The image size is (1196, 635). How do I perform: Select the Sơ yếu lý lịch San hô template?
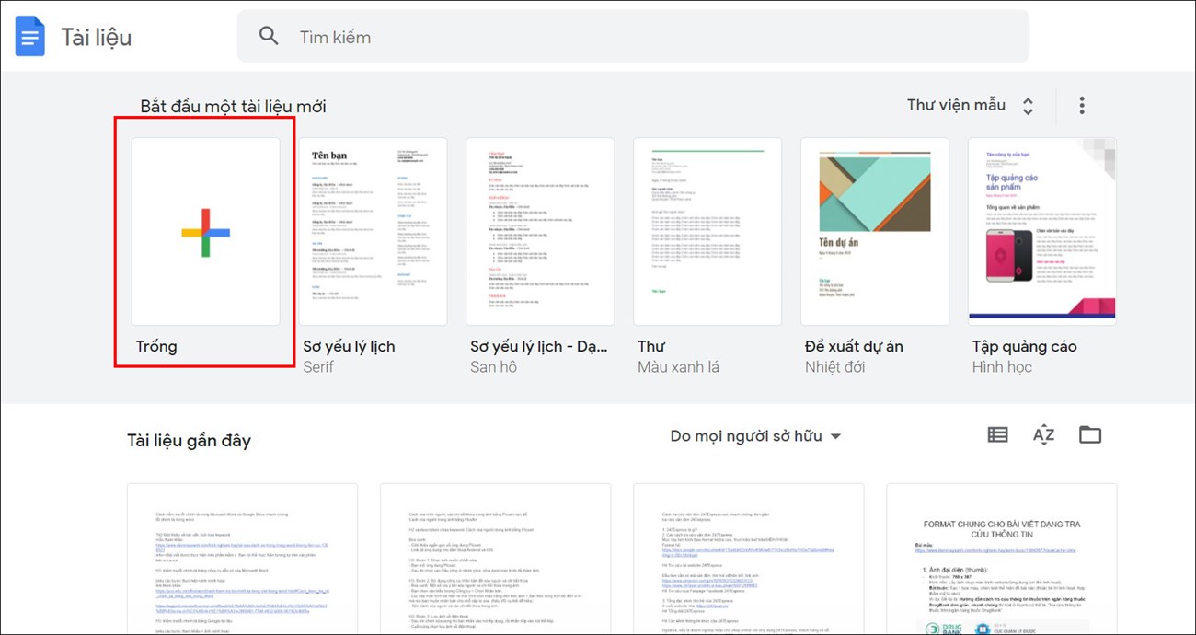coord(540,232)
